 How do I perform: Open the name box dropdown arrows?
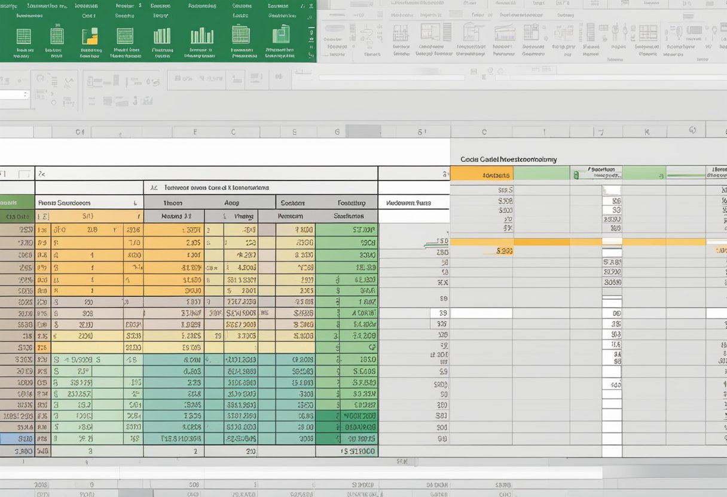[25, 94]
